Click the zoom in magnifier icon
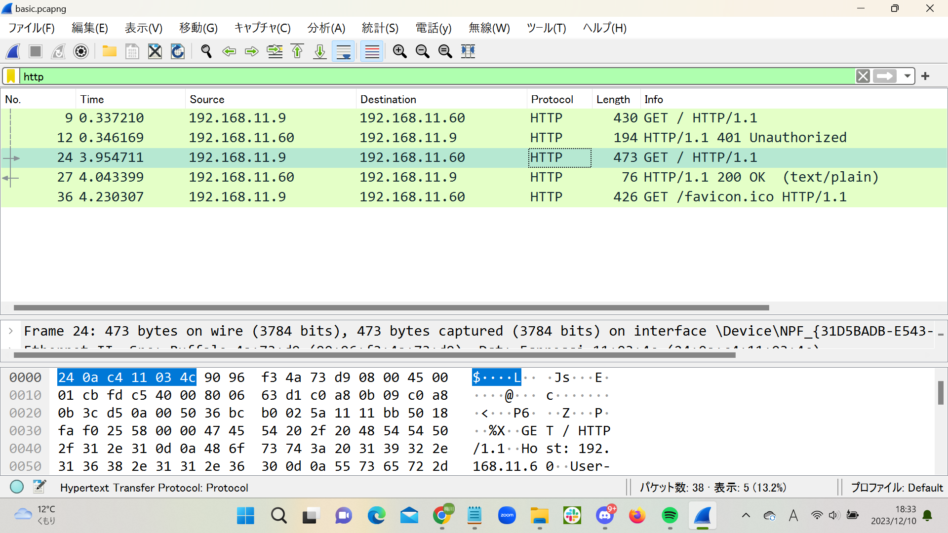This screenshot has width=948, height=533. (399, 51)
